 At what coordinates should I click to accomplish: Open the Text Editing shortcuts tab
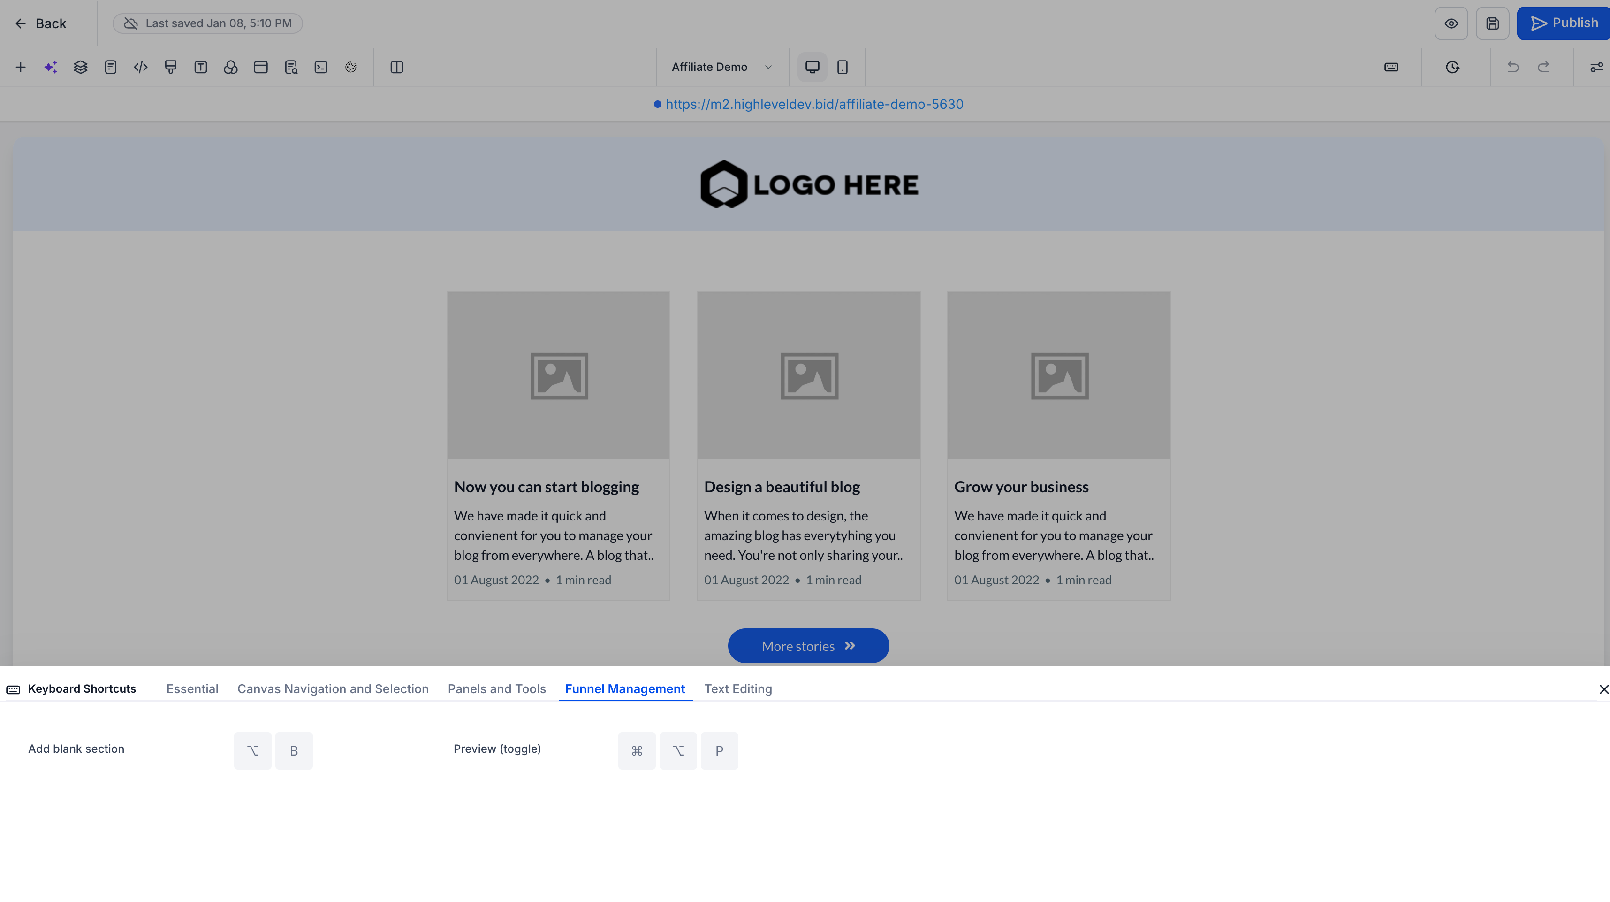point(738,689)
